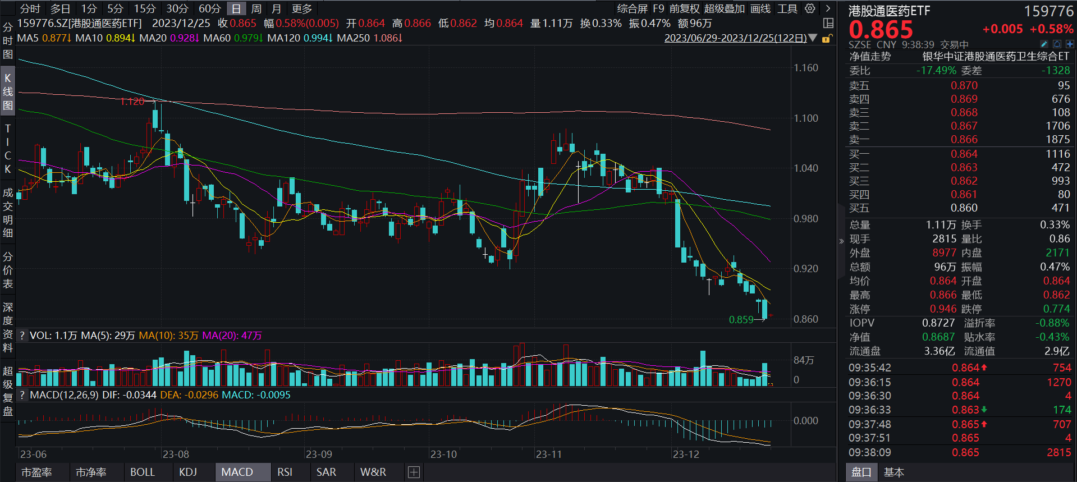Select the 月 monthly period

[x=276, y=8]
